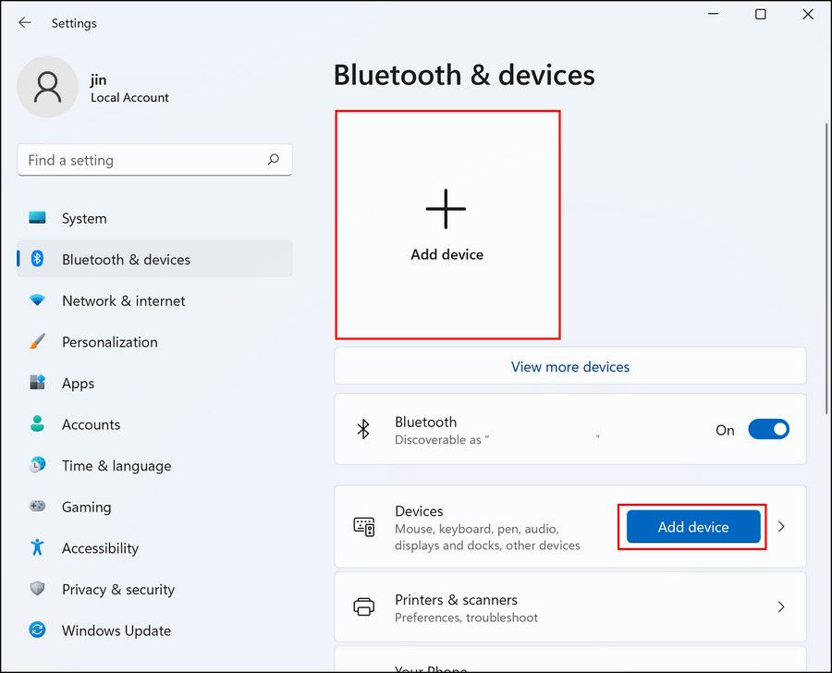832x673 pixels.
Task: Select the Accounts person icon
Action: click(37, 424)
